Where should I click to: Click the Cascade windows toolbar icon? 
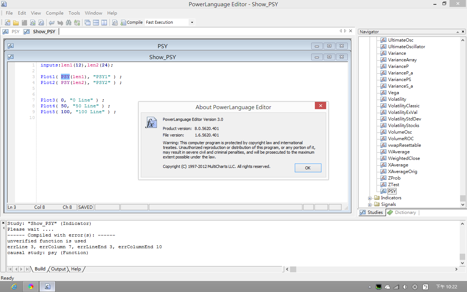88,22
